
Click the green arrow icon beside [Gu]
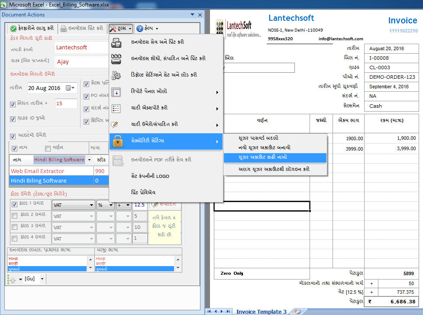tap(12, 280)
